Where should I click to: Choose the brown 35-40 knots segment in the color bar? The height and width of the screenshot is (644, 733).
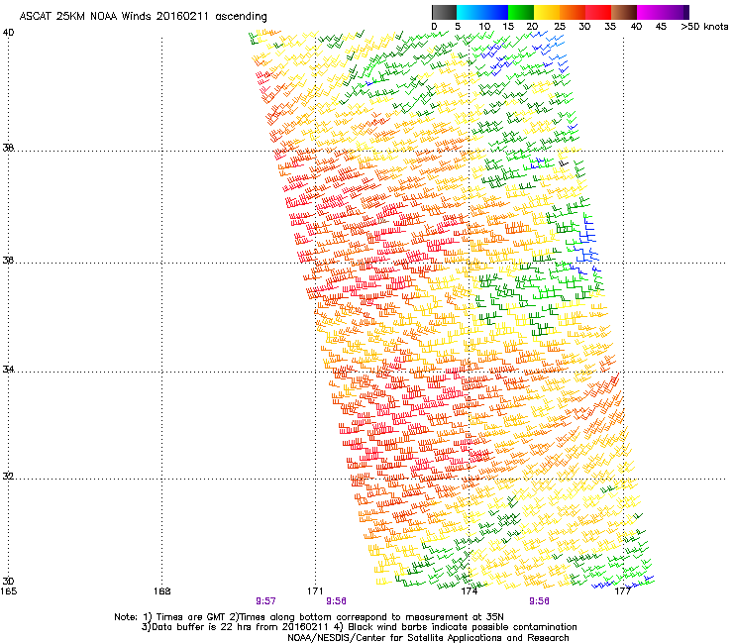(x=624, y=12)
